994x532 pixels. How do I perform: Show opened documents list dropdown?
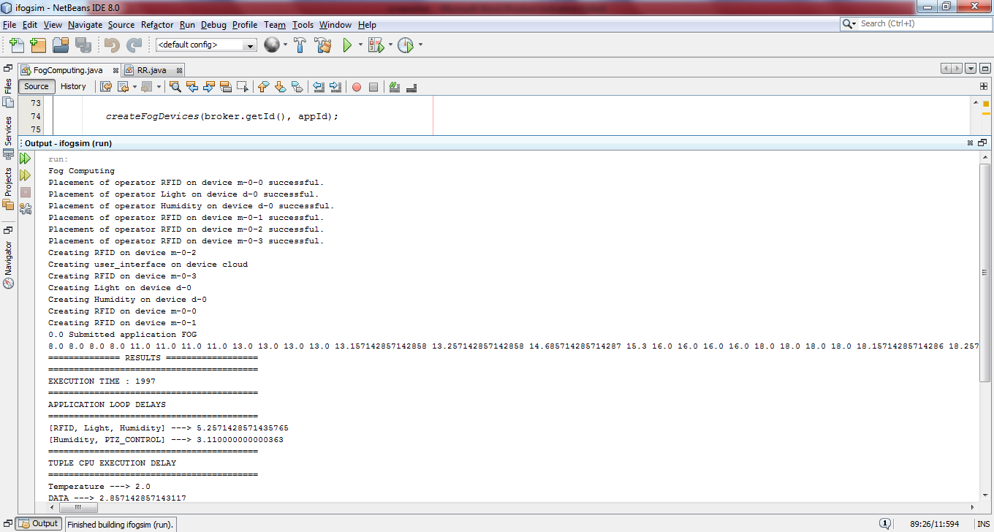[971, 69]
